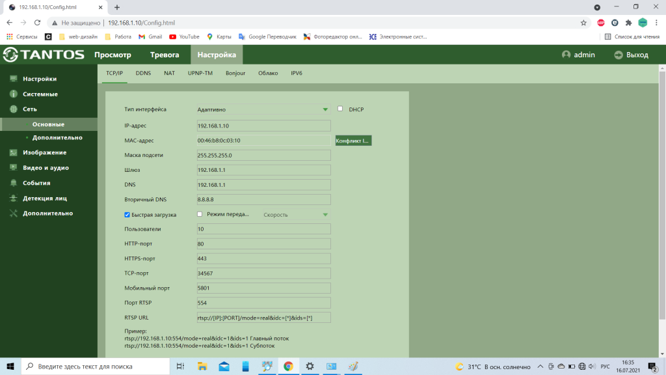Uncheck the Быстрая загрузка checkbox
Screen dimensions: 666x375
click(127, 214)
